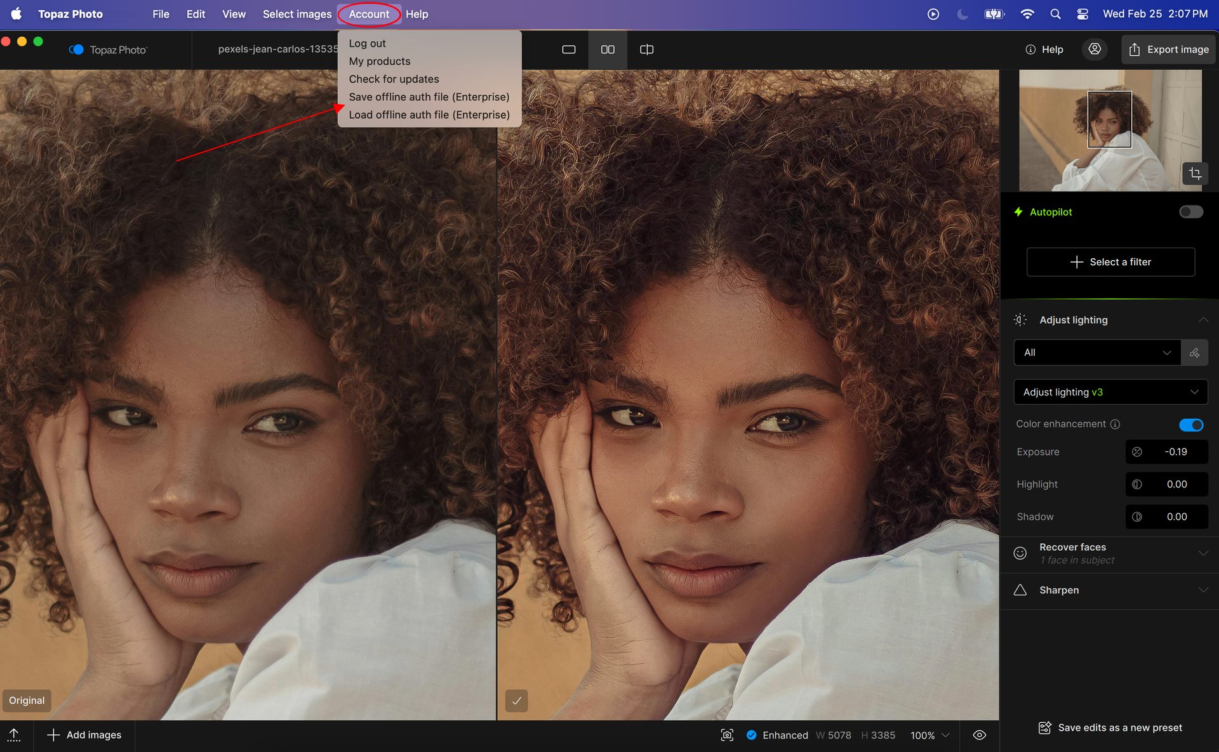Toggle the Autopilot switch
The image size is (1219, 752).
[1190, 212]
